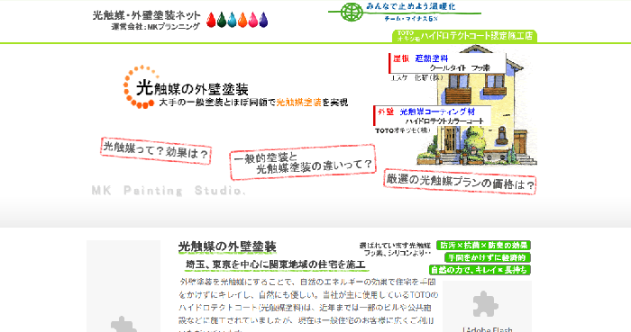
Task: Click the 光触媒の外壁塗装 section heading
Action: pos(227,247)
